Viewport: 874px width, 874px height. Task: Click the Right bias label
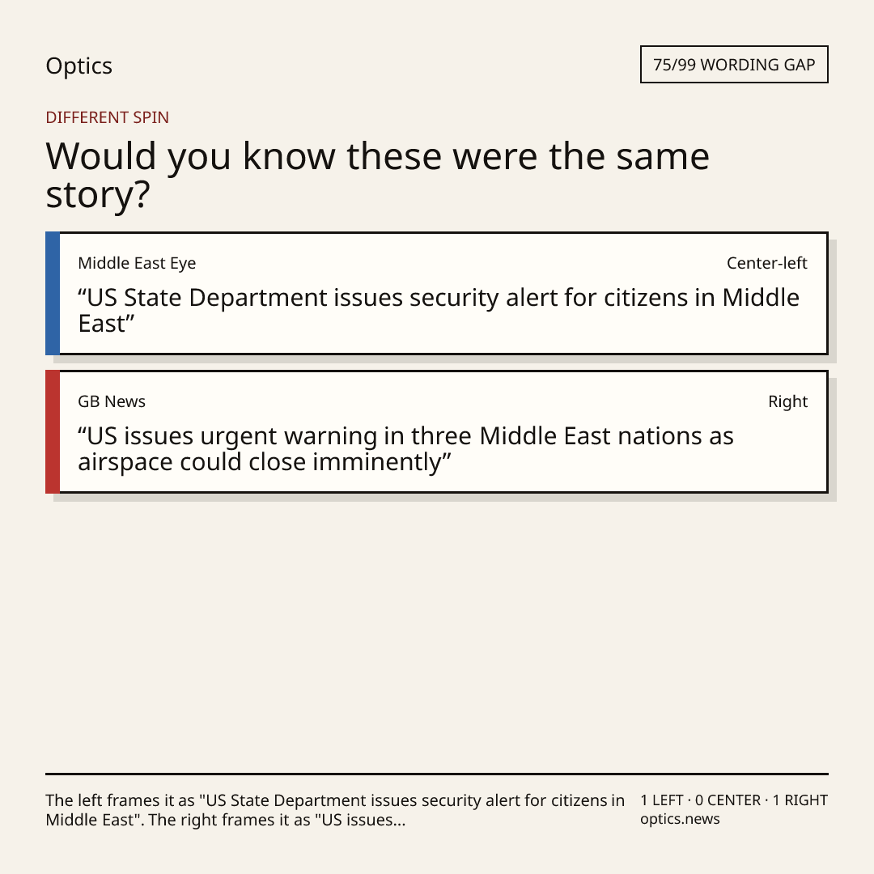(x=787, y=401)
